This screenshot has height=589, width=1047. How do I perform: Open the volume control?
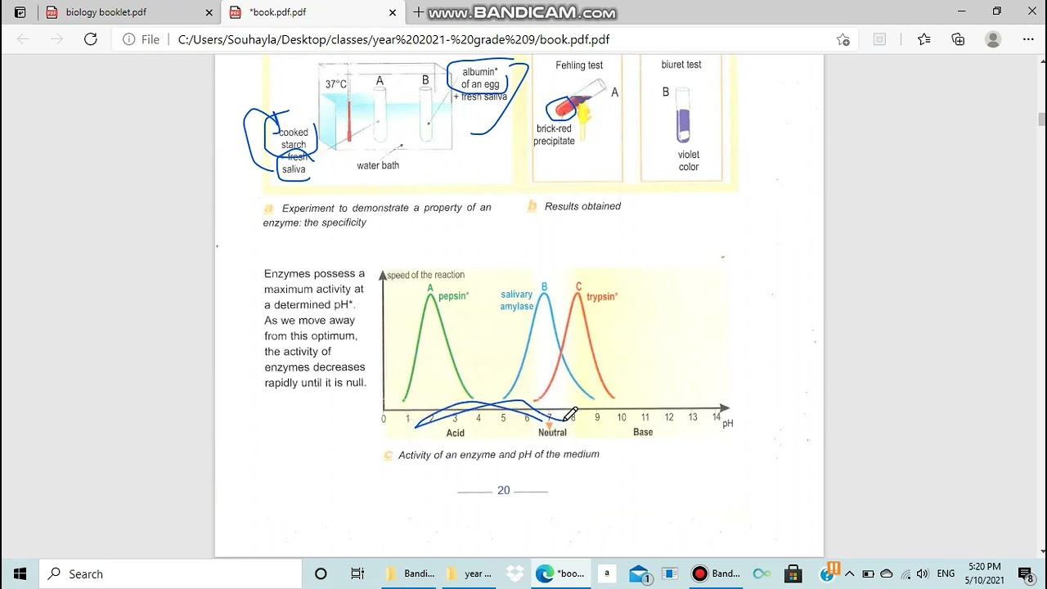[923, 573]
